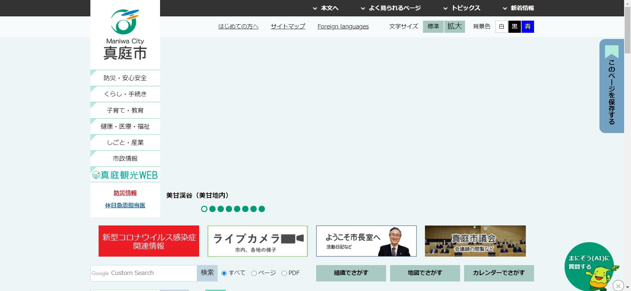Viewport: 631px width, 291px height.
Task: Click the はじめての方へ link
Action: click(x=238, y=27)
